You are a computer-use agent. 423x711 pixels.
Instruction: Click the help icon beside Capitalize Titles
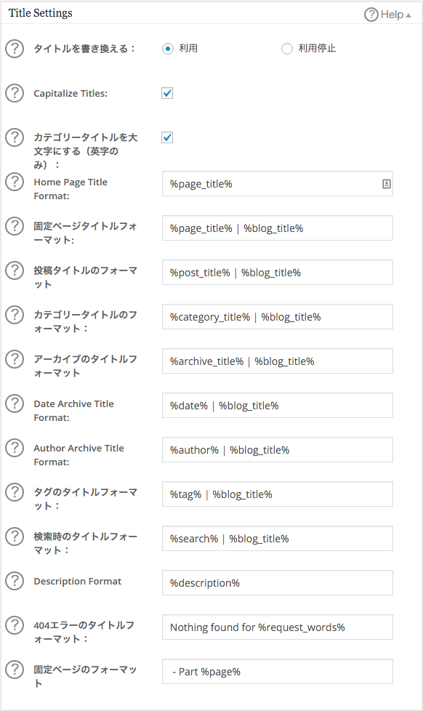pos(15,93)
